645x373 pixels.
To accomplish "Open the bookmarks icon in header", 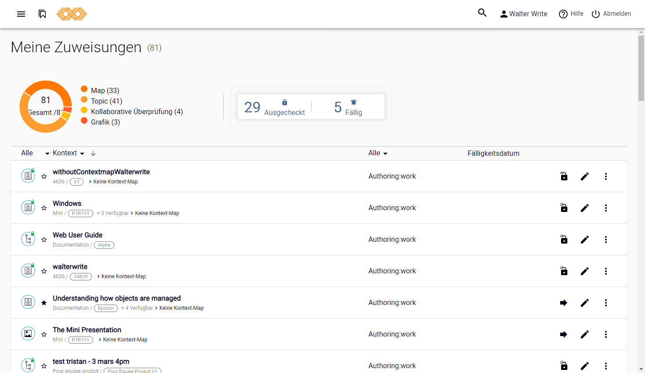I will [x=42, y=14].
